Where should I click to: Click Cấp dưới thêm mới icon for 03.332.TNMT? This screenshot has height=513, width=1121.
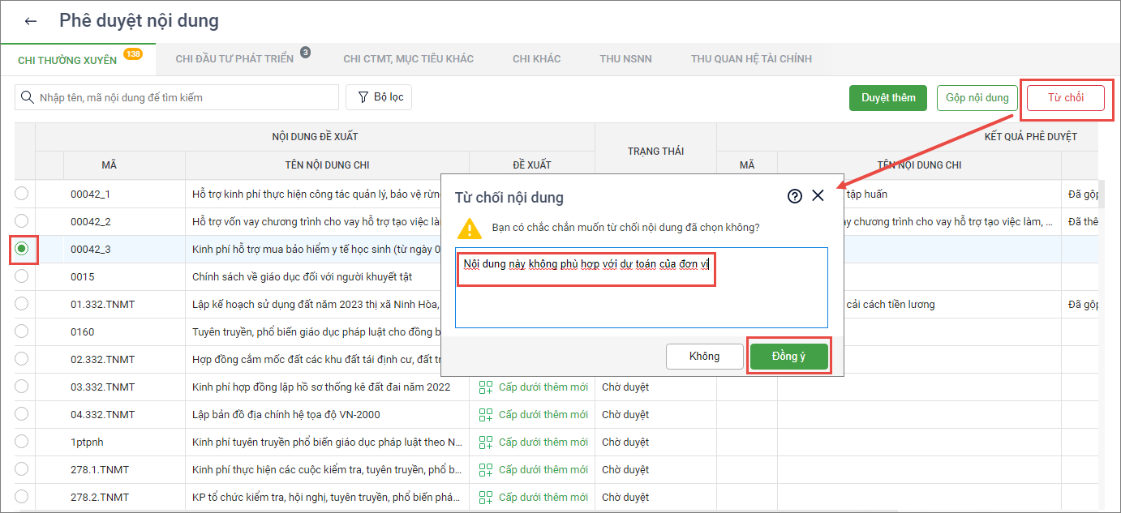(x=486, y=387)
